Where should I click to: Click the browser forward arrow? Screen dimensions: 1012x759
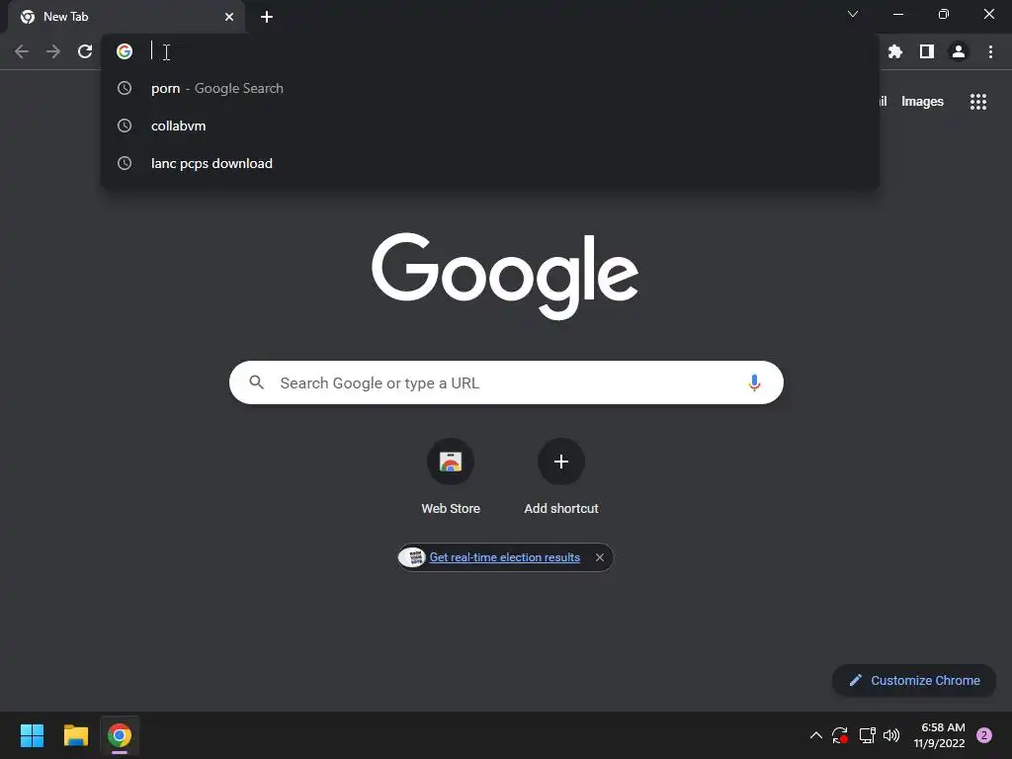coord(53,51)
